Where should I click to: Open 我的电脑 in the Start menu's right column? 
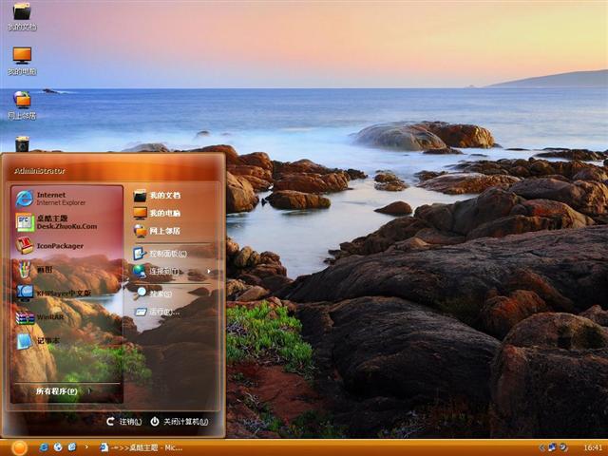point(163,213)
